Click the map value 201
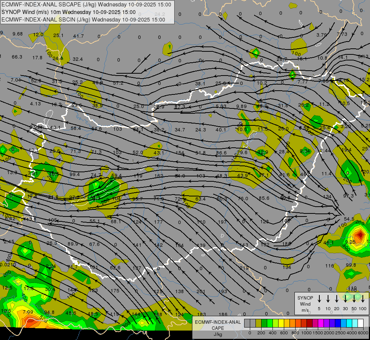 (x=201, y=292)
